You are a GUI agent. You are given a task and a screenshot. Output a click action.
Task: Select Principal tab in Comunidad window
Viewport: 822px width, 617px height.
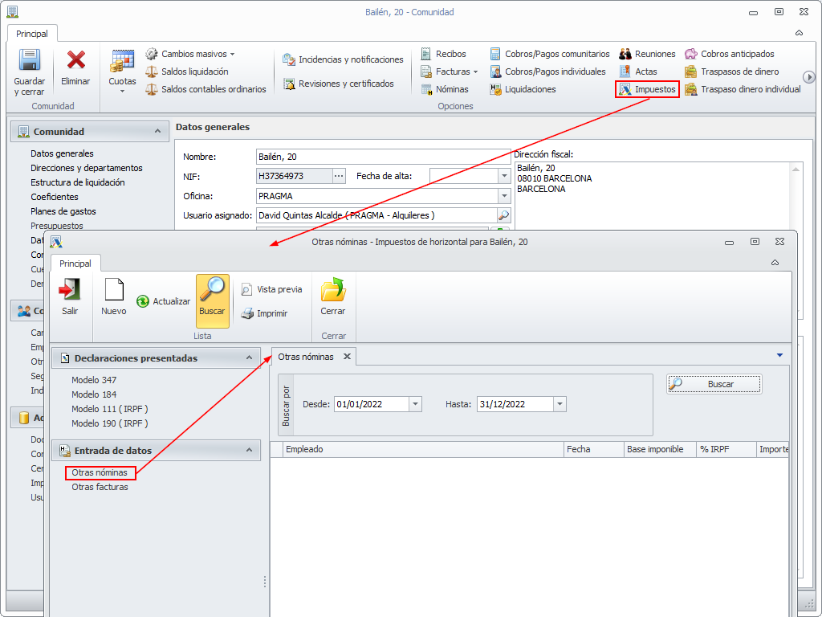coord(32,34)
